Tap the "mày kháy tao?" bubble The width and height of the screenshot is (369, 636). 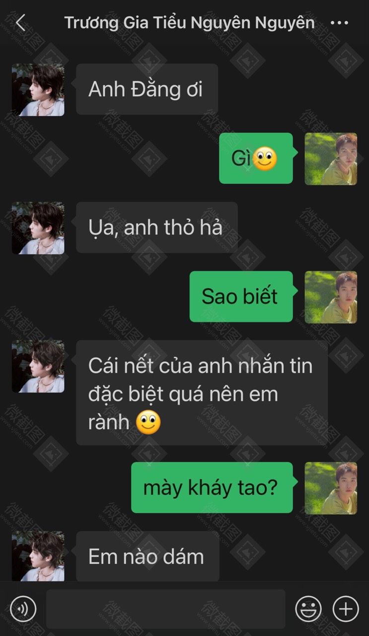coord(212,487)
